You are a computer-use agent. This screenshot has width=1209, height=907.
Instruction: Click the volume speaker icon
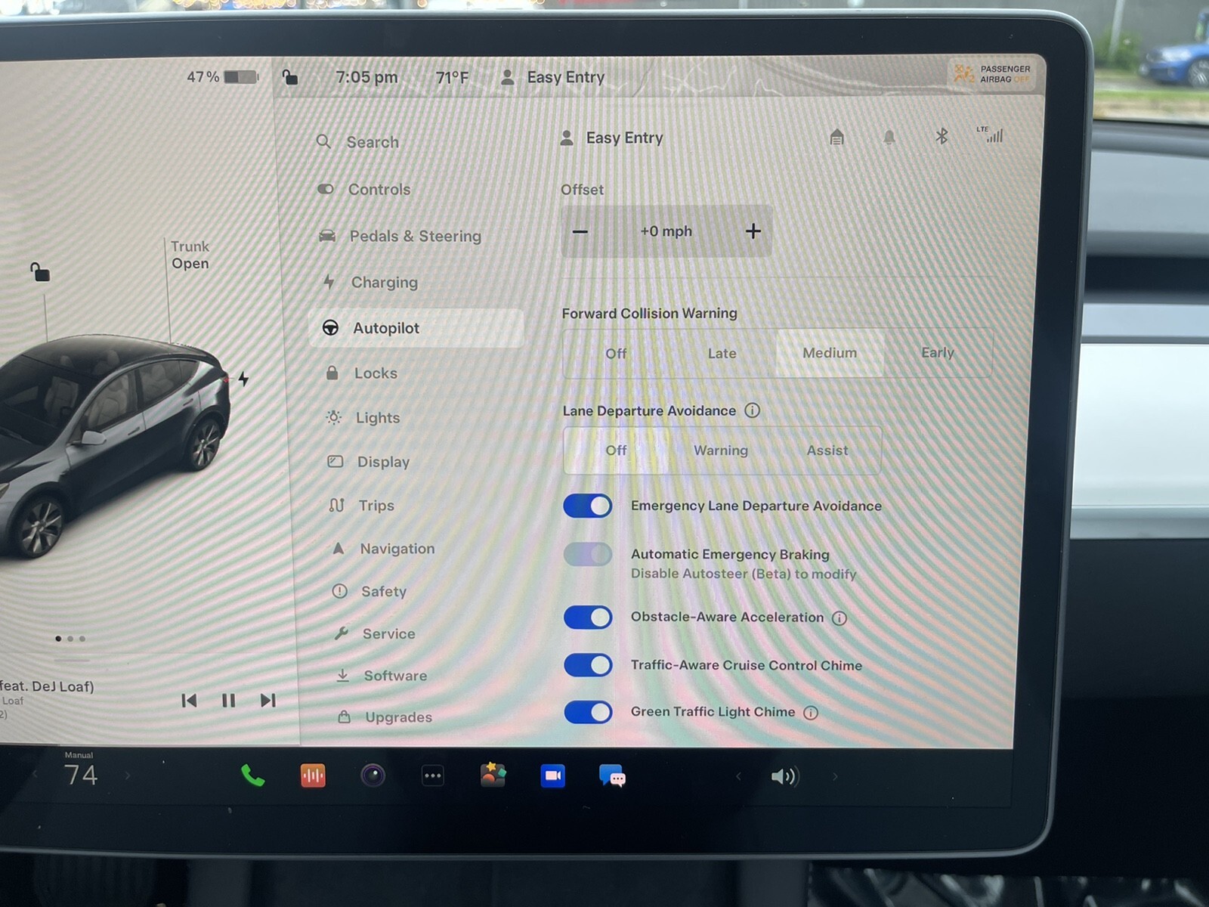pyautogui.click(x=785, y=776)
